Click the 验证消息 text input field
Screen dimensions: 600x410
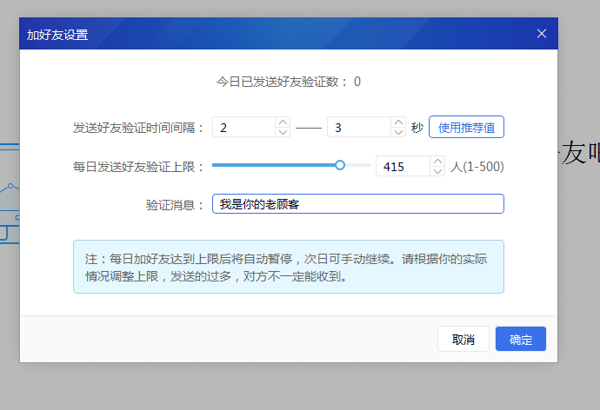pos(357,204)
